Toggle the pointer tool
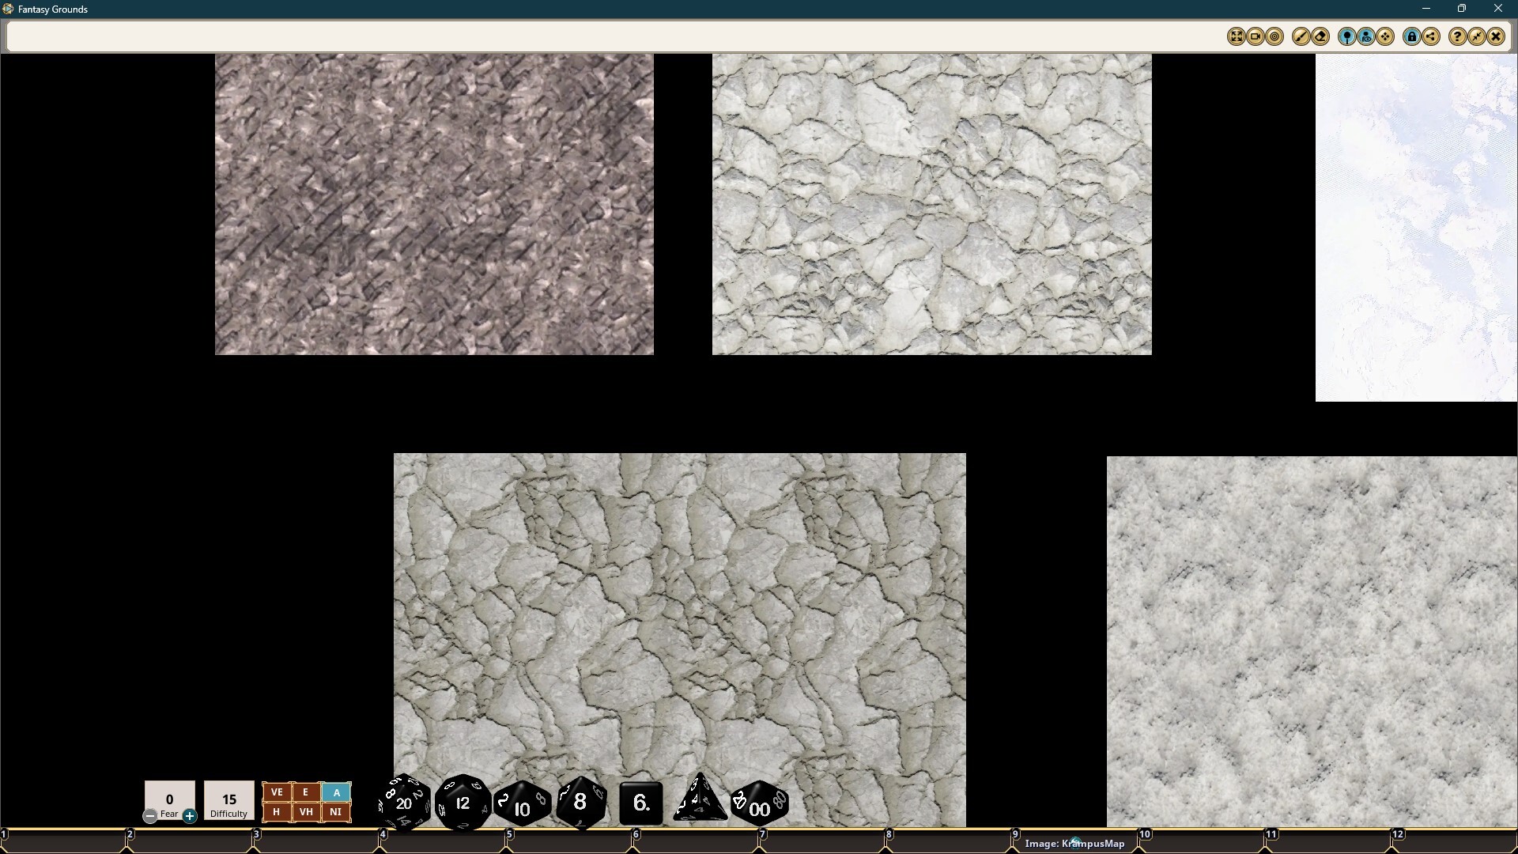This screenshot has height=854, width=1518. 1347,36
